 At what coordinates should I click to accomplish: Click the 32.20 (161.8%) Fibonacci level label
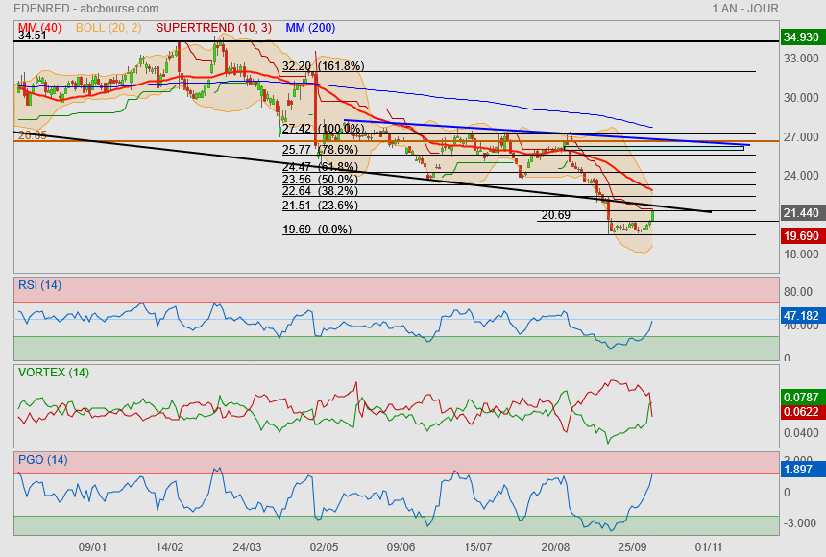click(x=323, y=66)
